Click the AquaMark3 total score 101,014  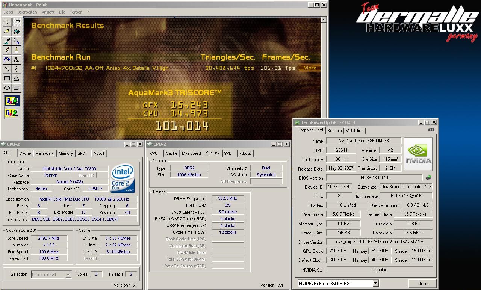click(x=182, y=125)
